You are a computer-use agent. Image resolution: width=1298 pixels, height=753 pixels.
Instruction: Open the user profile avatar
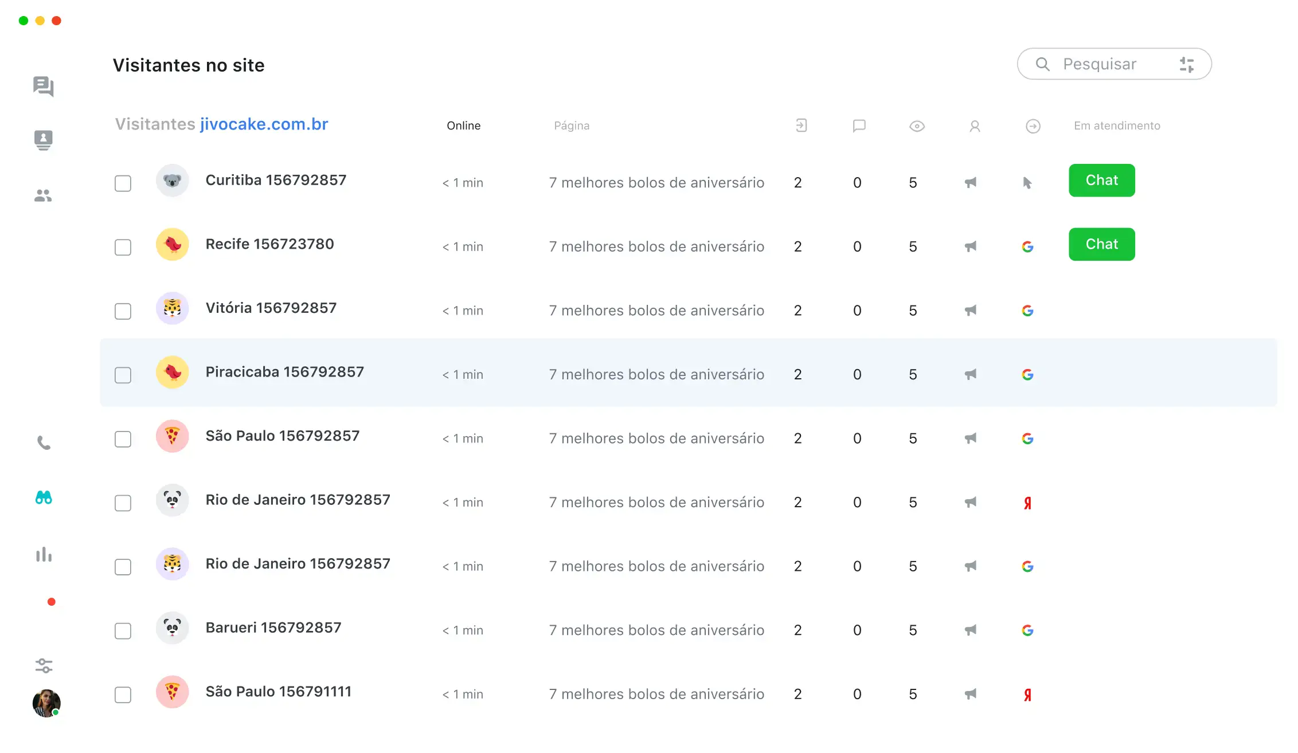point(46,703)
